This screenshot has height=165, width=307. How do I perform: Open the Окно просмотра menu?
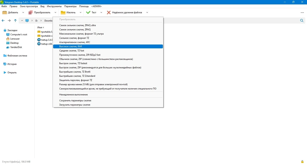point(29,6)
